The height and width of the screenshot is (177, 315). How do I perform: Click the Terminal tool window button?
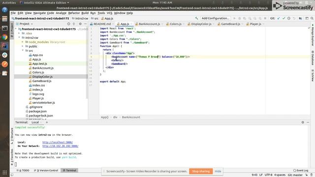coord(69,171)
